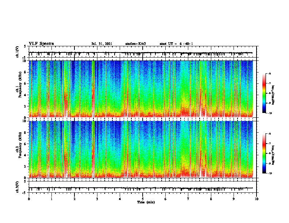Image resolution: width=289 pixels, height=223 pixels.
Task: Click the "-8" tick on ch.2 colorbar
Action: [269, 153]
